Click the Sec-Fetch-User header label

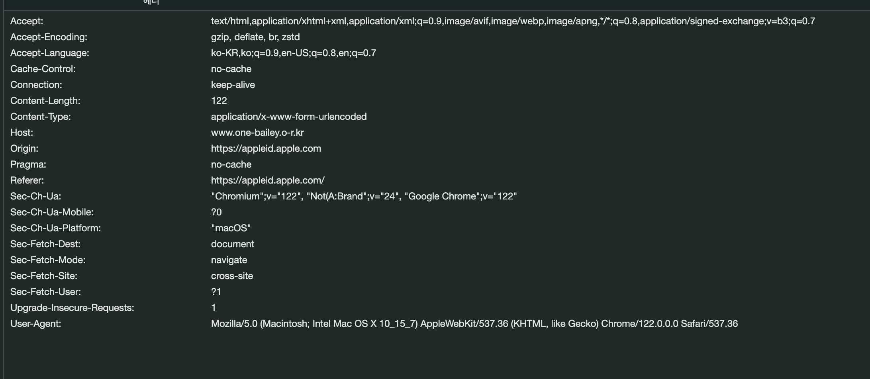click(x=45, y=292)
